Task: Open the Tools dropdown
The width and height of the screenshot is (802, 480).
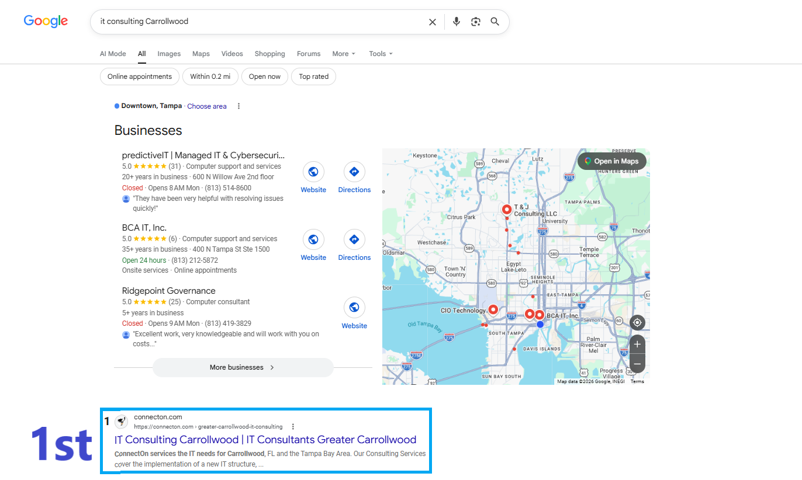Action: 381,54
